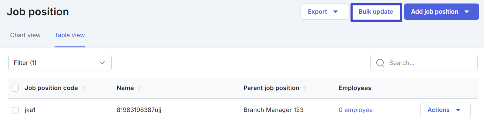This screenshot has height=125, width=484.
Task: Click the Export caret arrow
Action: click(335, 12)
